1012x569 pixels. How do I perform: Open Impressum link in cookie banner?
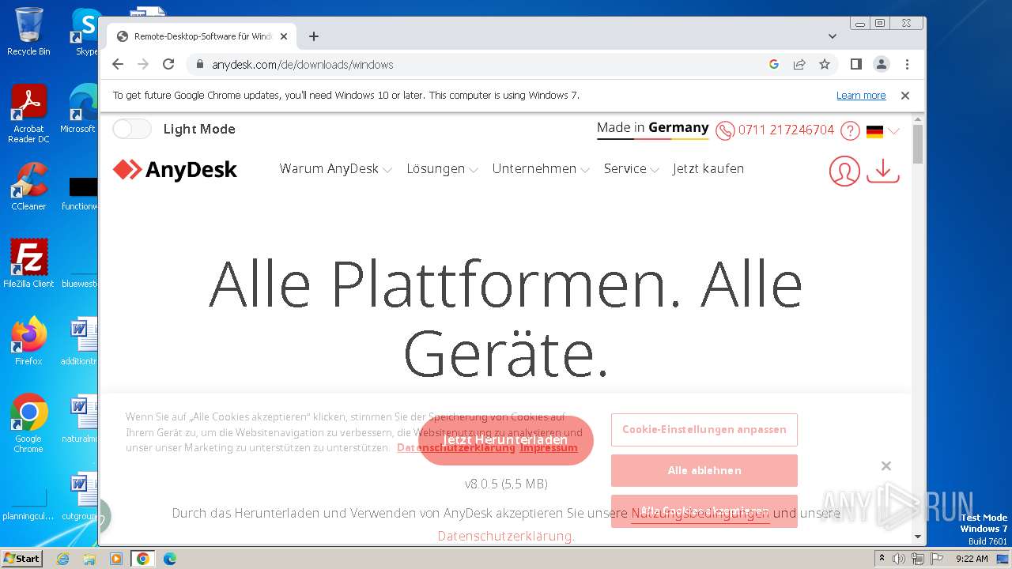coord(549,447)
